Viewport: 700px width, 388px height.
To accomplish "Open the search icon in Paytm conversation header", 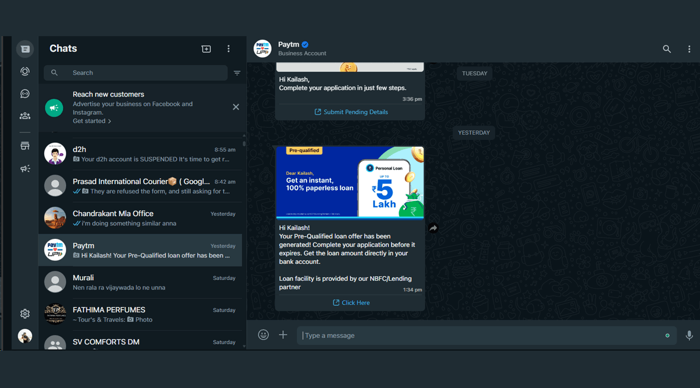I will click(667, 49).
